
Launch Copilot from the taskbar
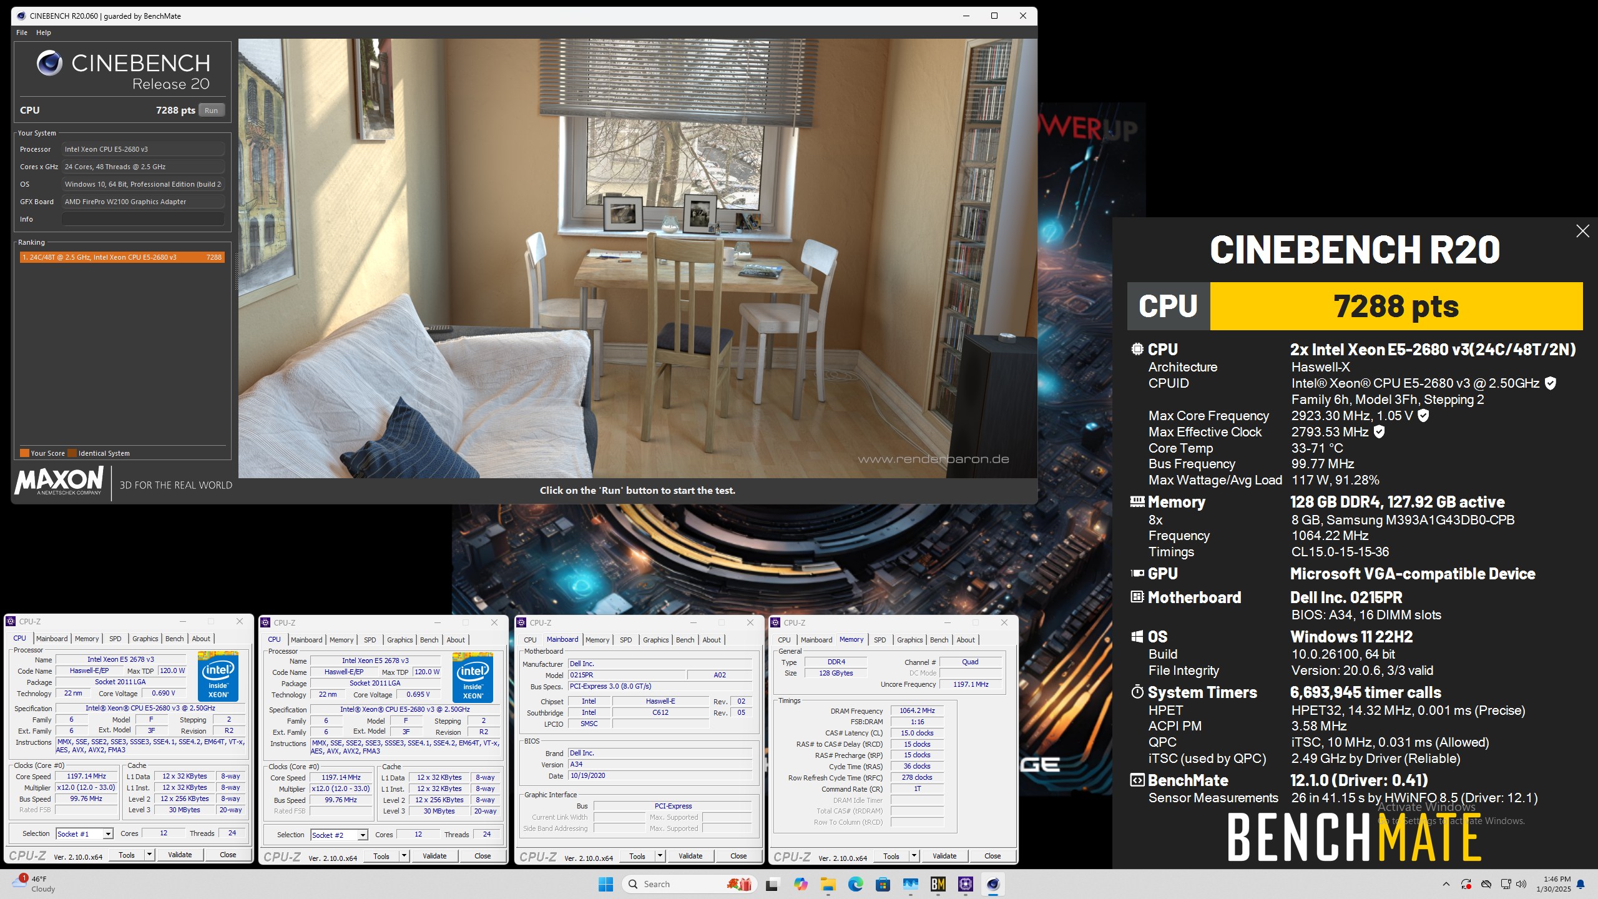[x=800, y=884]
